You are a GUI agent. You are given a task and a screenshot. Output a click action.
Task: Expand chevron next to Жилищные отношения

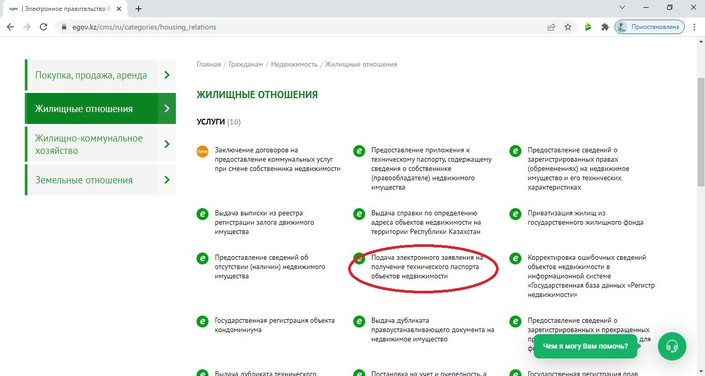pos(167,108)
